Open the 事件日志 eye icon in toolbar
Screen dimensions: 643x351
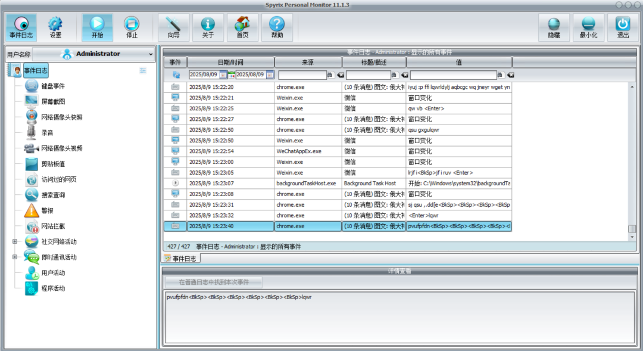coord(21,27)
